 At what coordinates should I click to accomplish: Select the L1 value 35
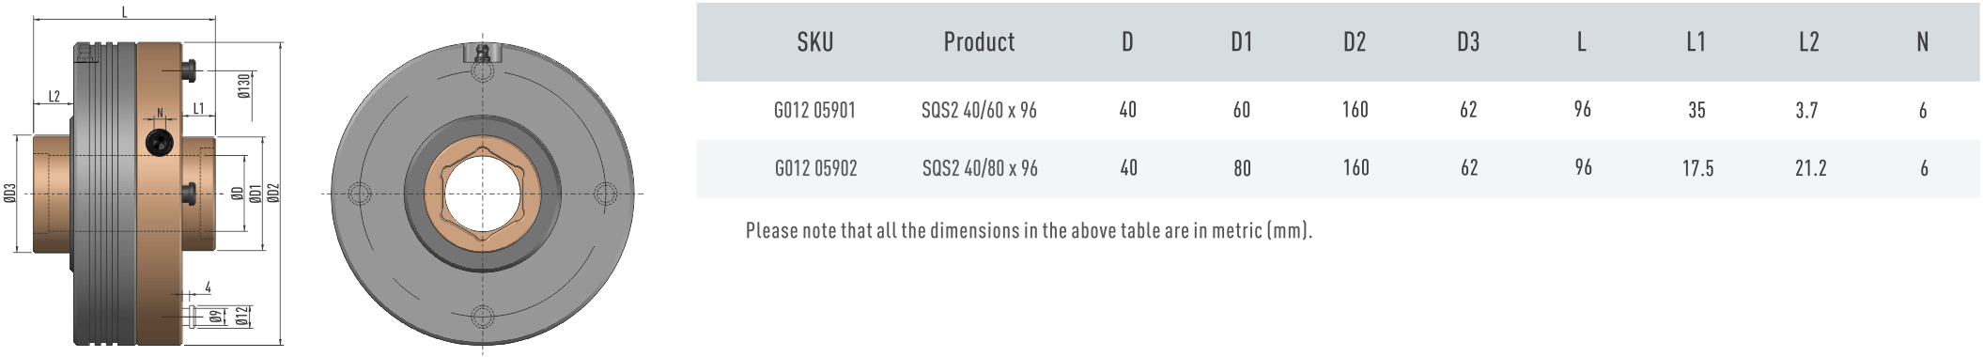[1696, 111]
